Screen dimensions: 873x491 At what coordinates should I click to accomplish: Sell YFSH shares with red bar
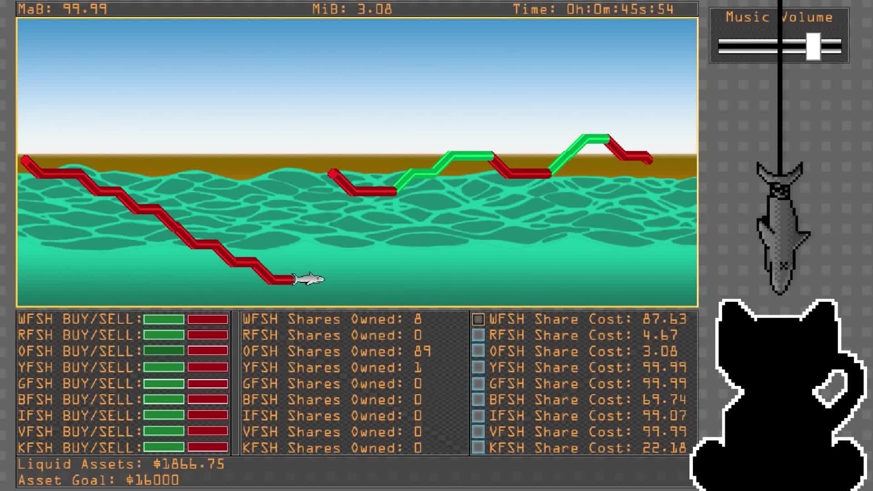tap(208, 367)
